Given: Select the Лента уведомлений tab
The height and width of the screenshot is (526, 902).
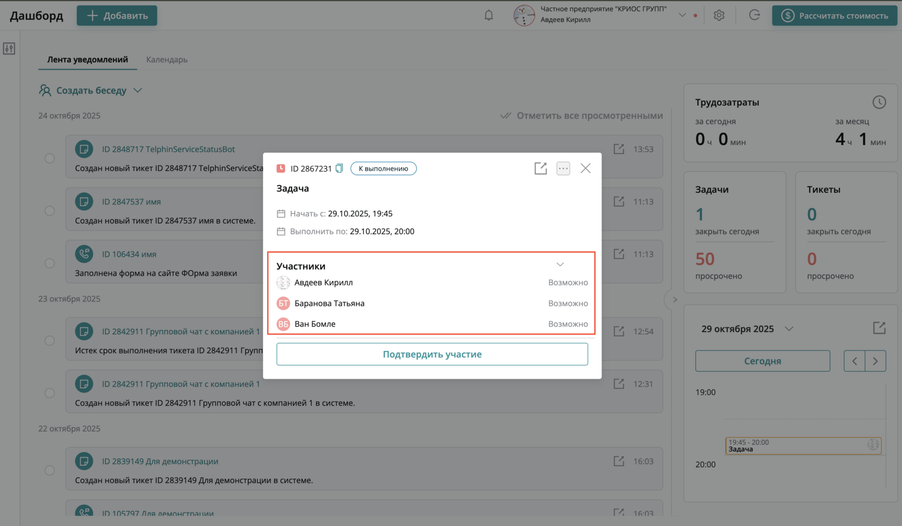Looking at the screenshot, I should coord(88,60).
